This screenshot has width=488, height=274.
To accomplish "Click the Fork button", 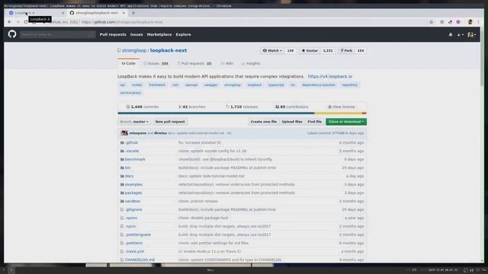I will (346, 51).
